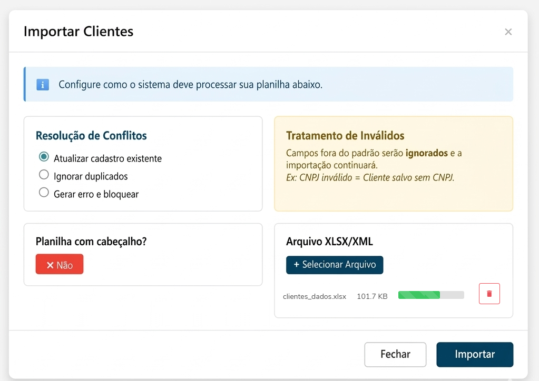Click the 101.7 KB file size text
The height and width of the screenshot is (381, 539).
click(x=372, y=296)
